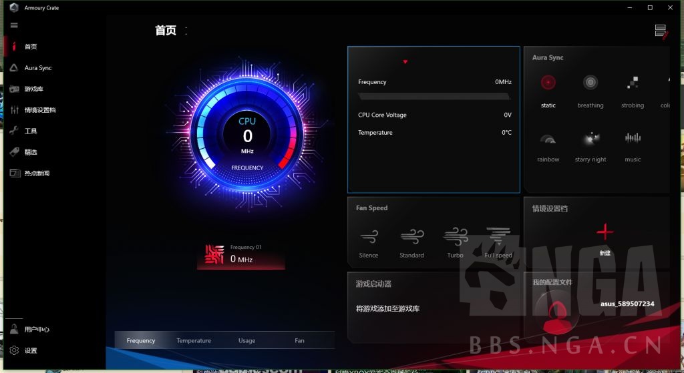Viewport: 684px width, 373px height.
Task: Click the 热点新闻 news icon
Action: [15, 173]
